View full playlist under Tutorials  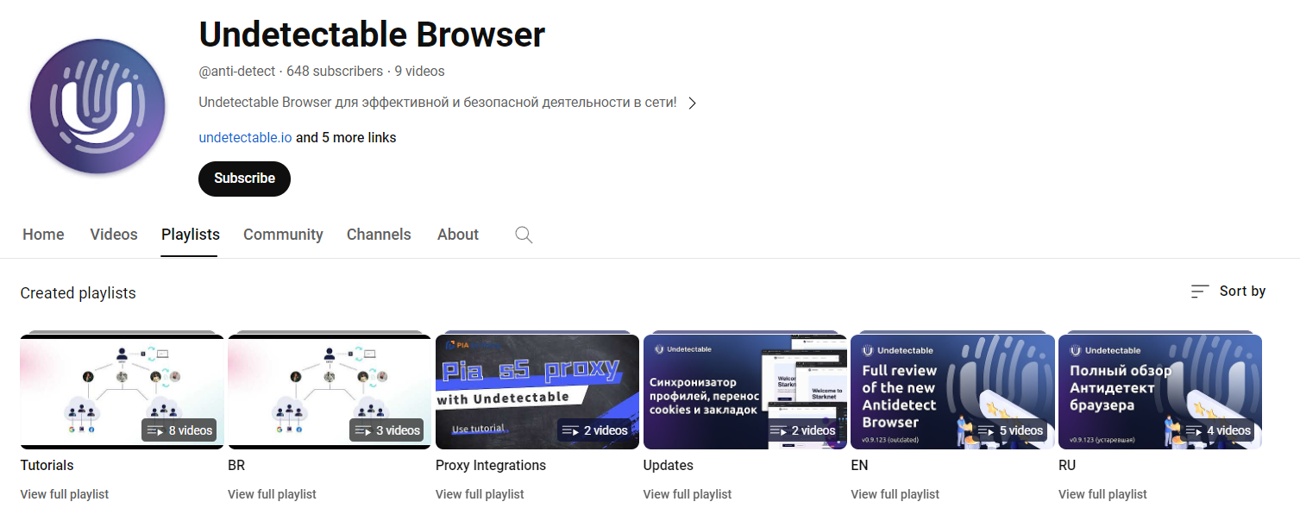tap(64, 493)
